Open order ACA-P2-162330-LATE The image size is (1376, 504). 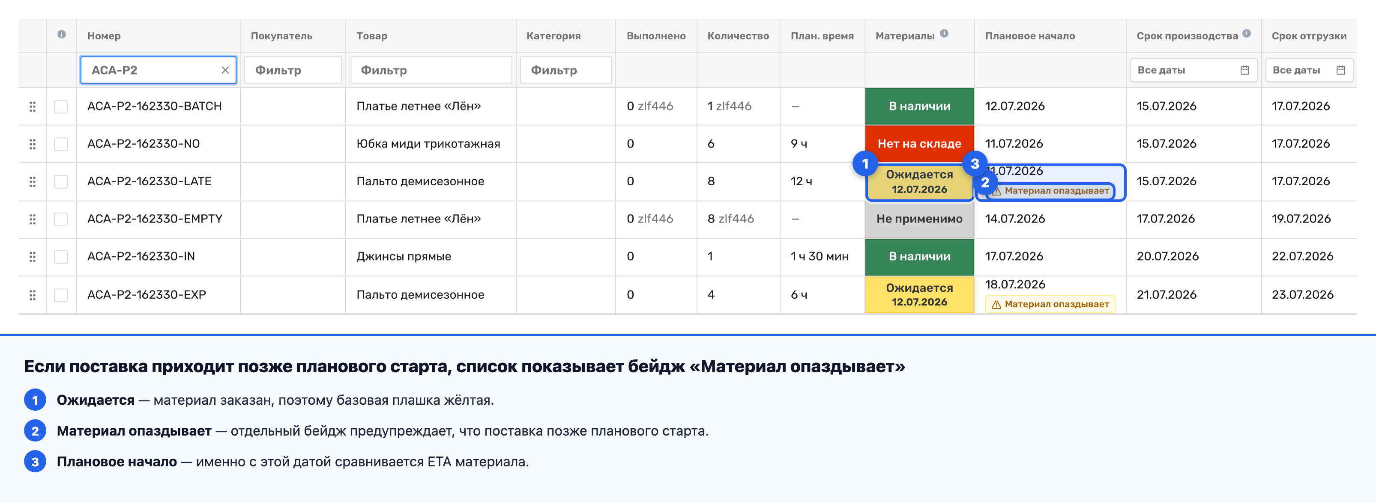click(150, 181)
